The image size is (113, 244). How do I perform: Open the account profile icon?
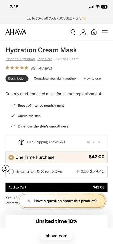(x=83, y=32)
